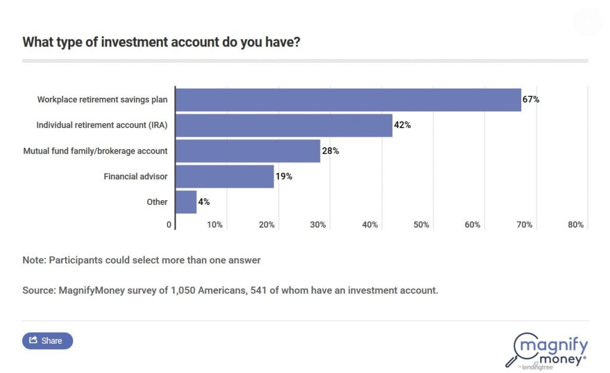
Task: Click the "Mutual fund family/brokerage account" label
Action: [x=95, y=151]
